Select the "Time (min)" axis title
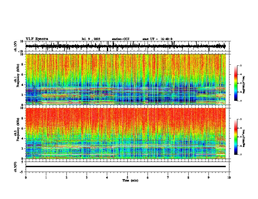The width and height of the screenshot is (258, 199). [130, 180]
